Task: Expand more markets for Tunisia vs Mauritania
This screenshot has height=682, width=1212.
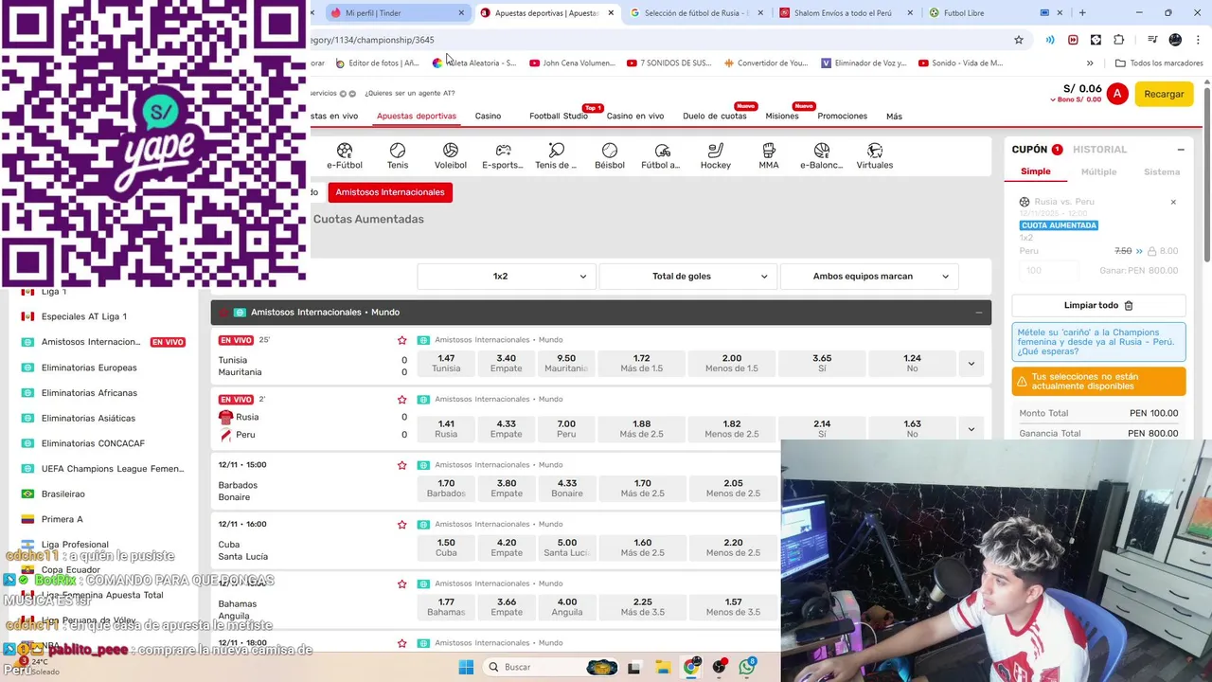Action: tap(971, 364)
